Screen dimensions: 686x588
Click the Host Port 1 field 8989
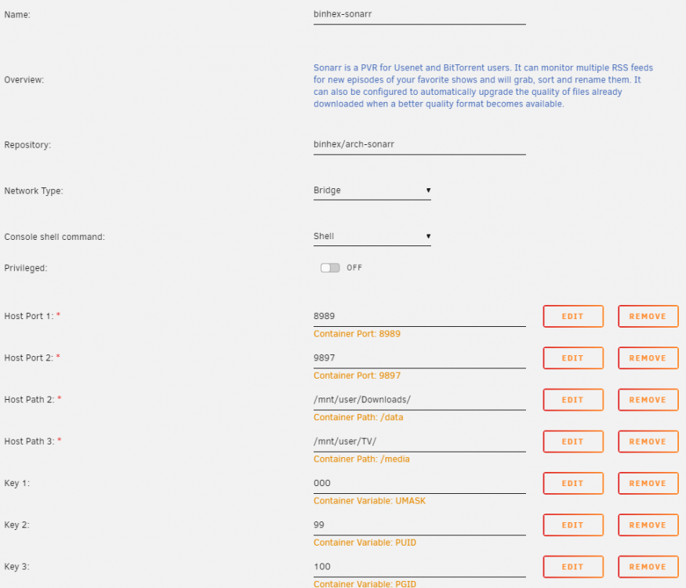419,317
